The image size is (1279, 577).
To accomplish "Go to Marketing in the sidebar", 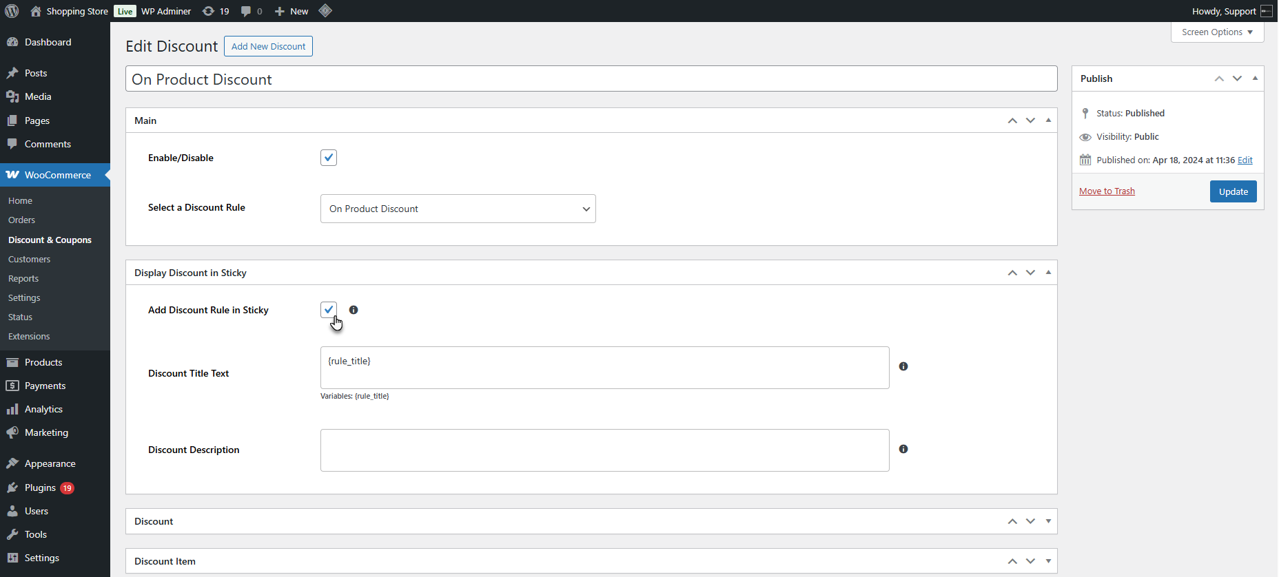I will pyautogui.click(x=55, y=432).
